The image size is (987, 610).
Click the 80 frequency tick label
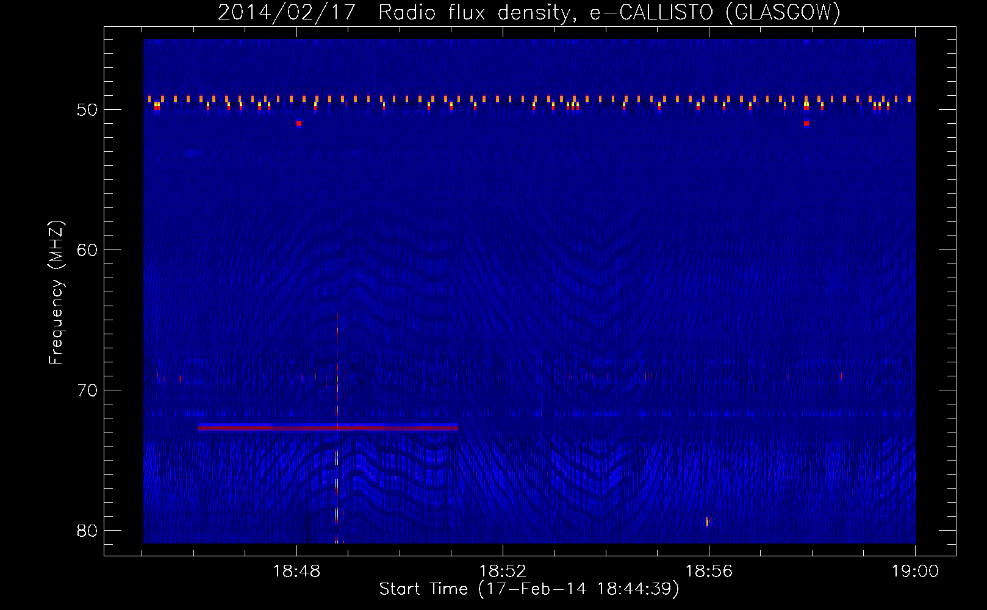88,531
